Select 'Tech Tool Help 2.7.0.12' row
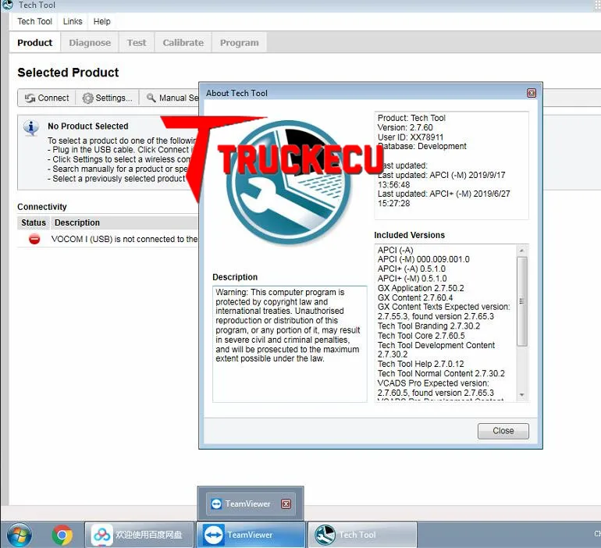 point(421,364)
